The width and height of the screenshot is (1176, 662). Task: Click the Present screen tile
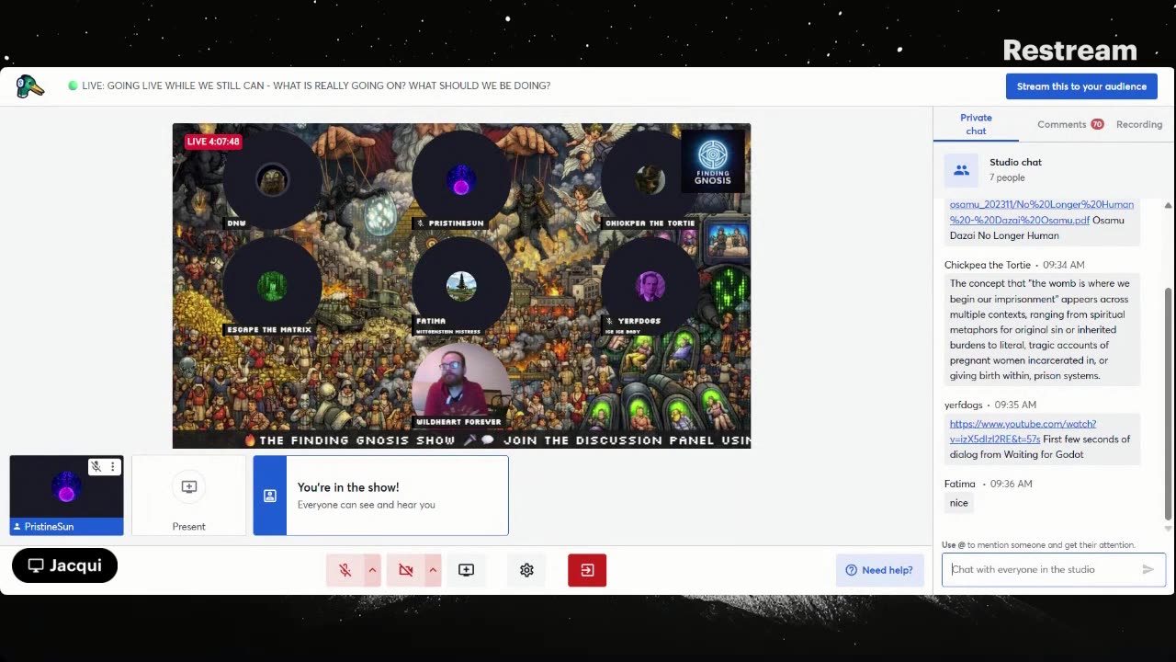pyautogui.click(x=189, y=496)
